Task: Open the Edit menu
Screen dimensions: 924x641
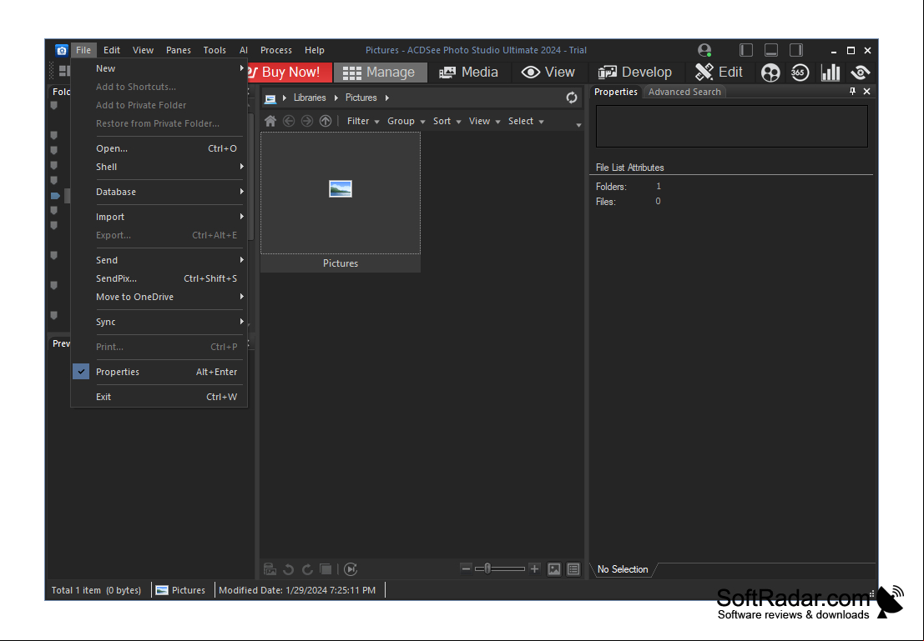Action: 112,50
